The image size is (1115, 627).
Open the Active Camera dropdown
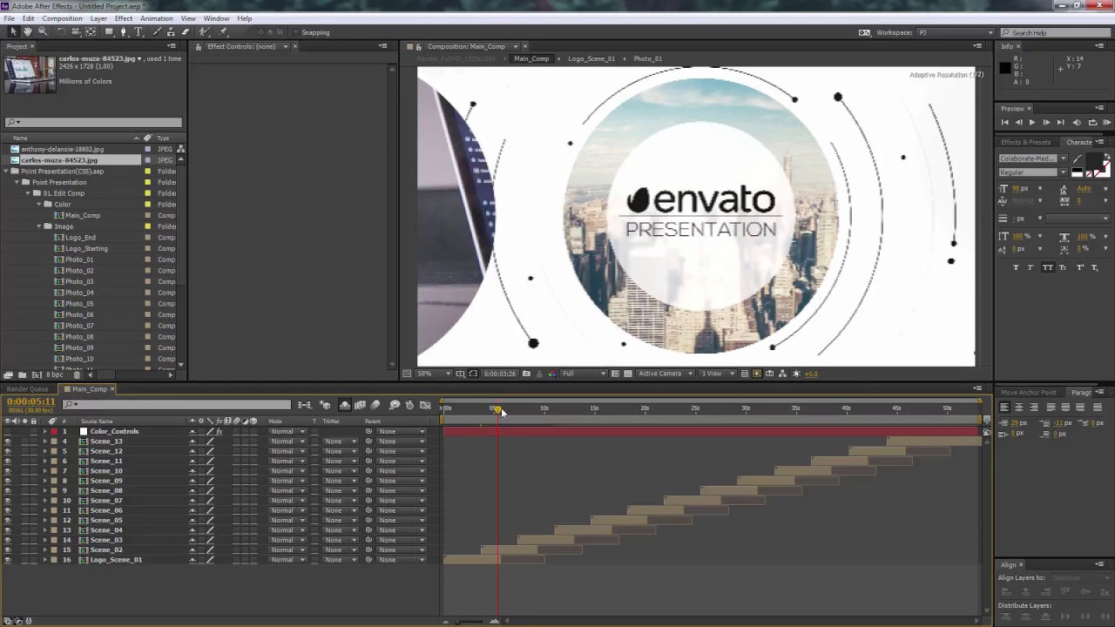click(x=666, y=374)
